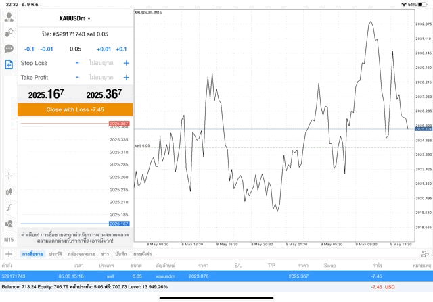The width and height of the screenshot is (433, 302).
Task: Open the candlestick chart type icon
Action: coord(9,191)
